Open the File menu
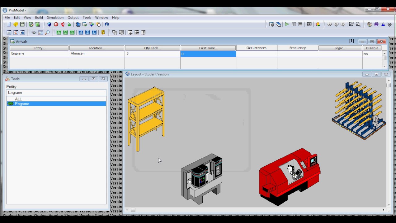 [x=7, y=18]
